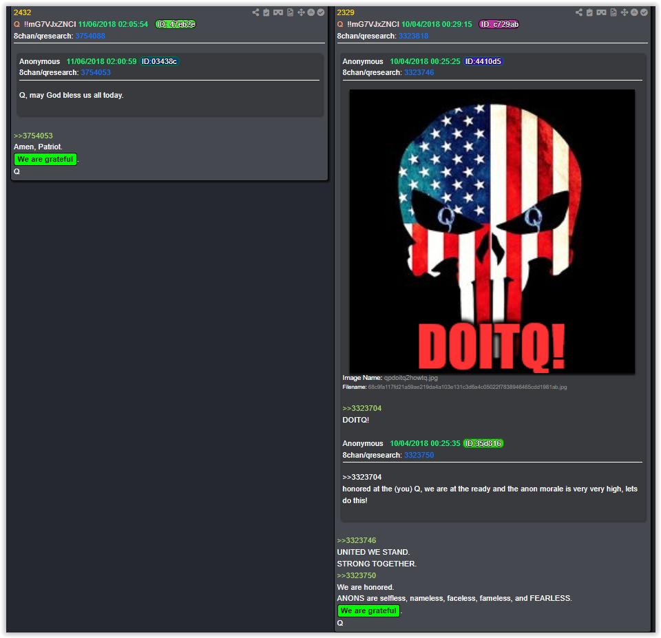This screenshot has width=661, height=638.
Task: Follow the green >>3323750 reply reference
Action: click(357, 575)
